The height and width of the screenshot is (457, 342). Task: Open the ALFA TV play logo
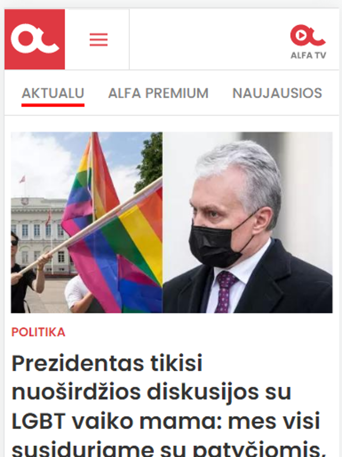coord(308,41)
